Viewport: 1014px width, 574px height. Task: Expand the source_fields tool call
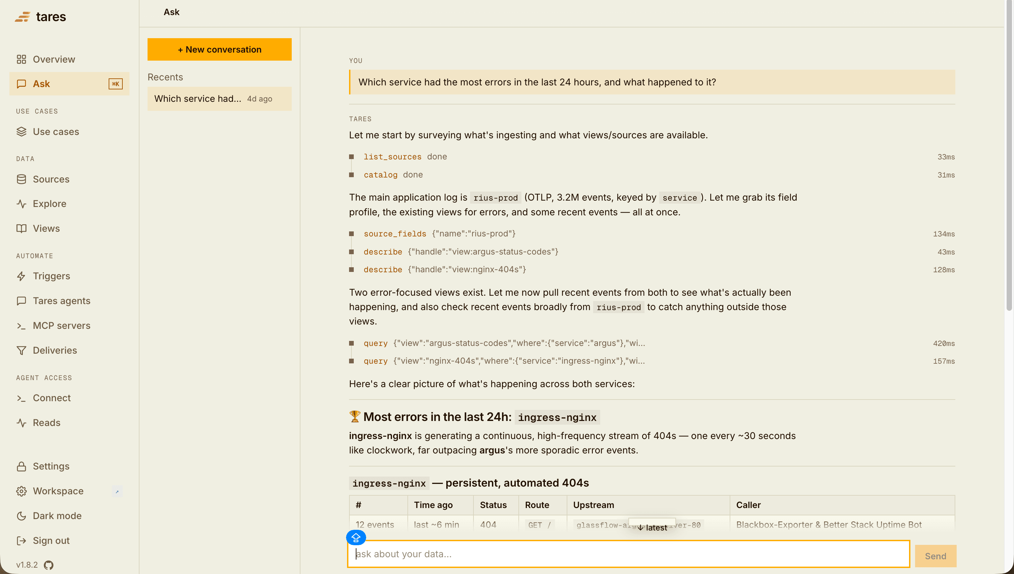(x=652, y=234)
